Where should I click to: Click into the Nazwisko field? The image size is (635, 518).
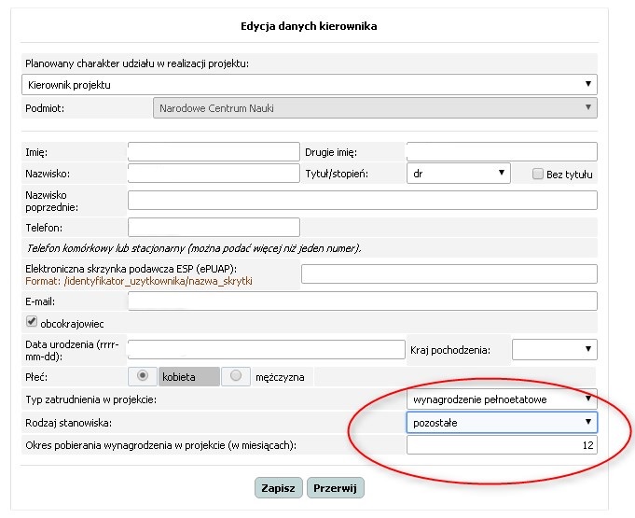click(x=214, y=173)
